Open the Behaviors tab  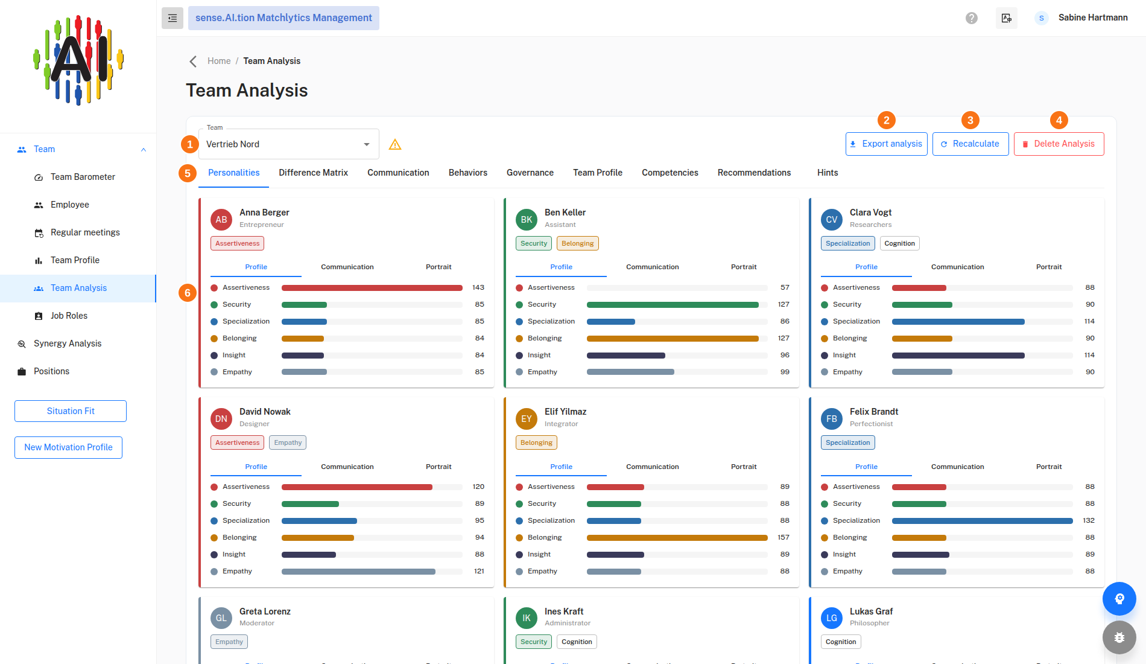click(x=468, y=173)
